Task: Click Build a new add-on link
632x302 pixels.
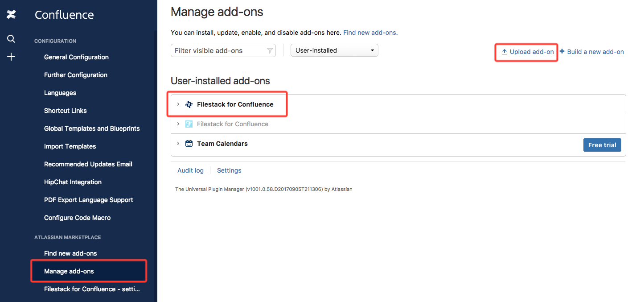Action: point(595,52)
